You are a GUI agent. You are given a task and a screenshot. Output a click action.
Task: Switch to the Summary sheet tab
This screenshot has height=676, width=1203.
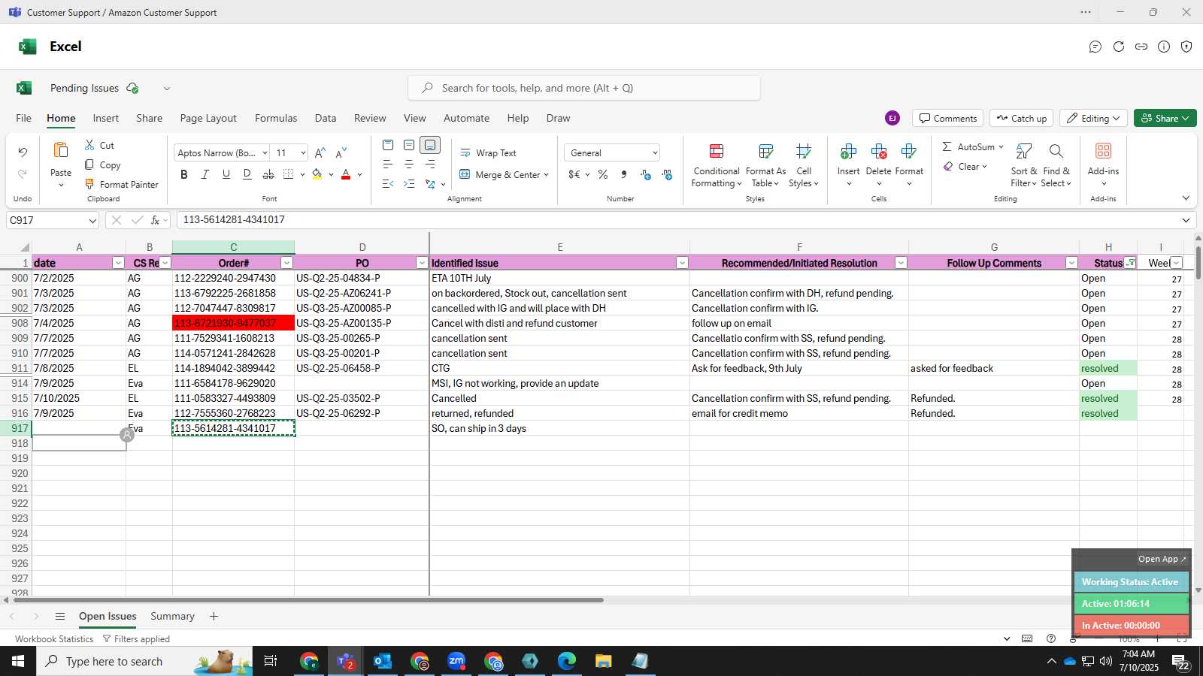tap(172, 616)
